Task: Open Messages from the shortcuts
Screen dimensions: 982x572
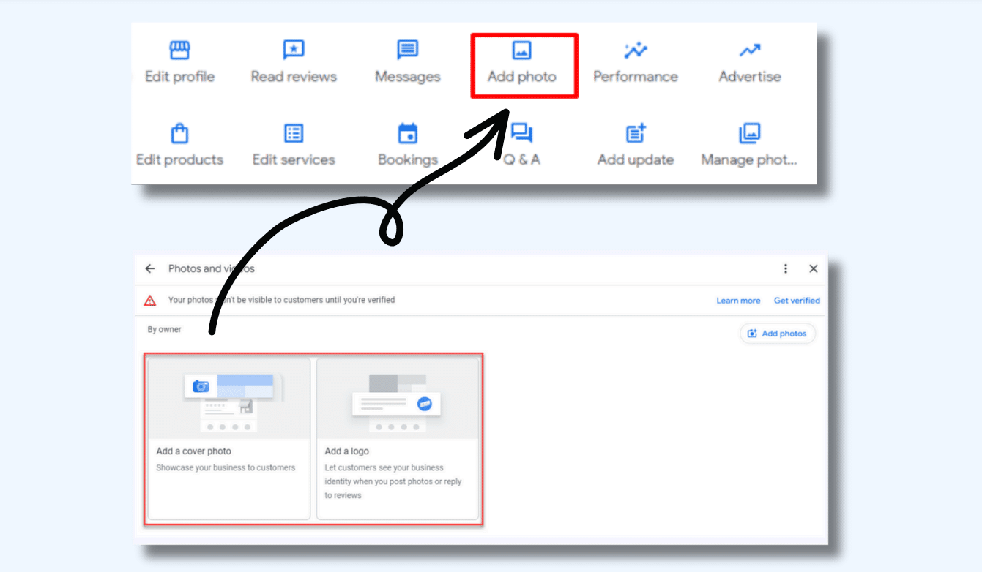Action: click(x=407, y=61)
